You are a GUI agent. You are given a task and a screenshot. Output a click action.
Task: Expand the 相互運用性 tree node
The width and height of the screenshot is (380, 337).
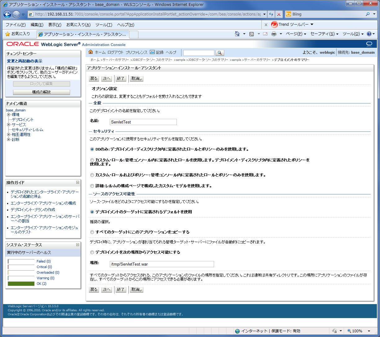[9, 135]
